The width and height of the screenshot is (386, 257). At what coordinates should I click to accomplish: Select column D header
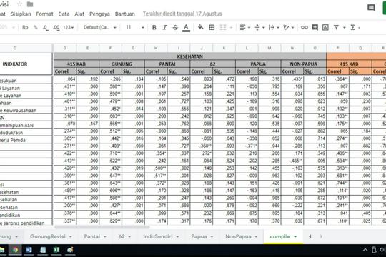click(65, 49)
